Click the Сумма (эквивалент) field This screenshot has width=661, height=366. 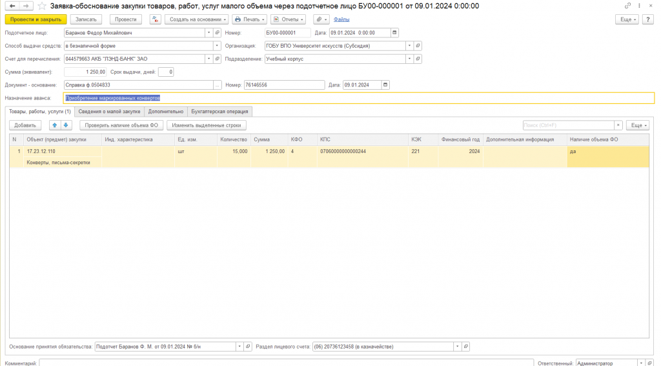85,72
